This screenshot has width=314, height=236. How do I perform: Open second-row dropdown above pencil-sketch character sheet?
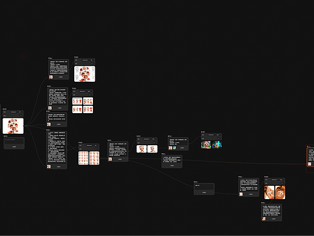pos(92,64)
